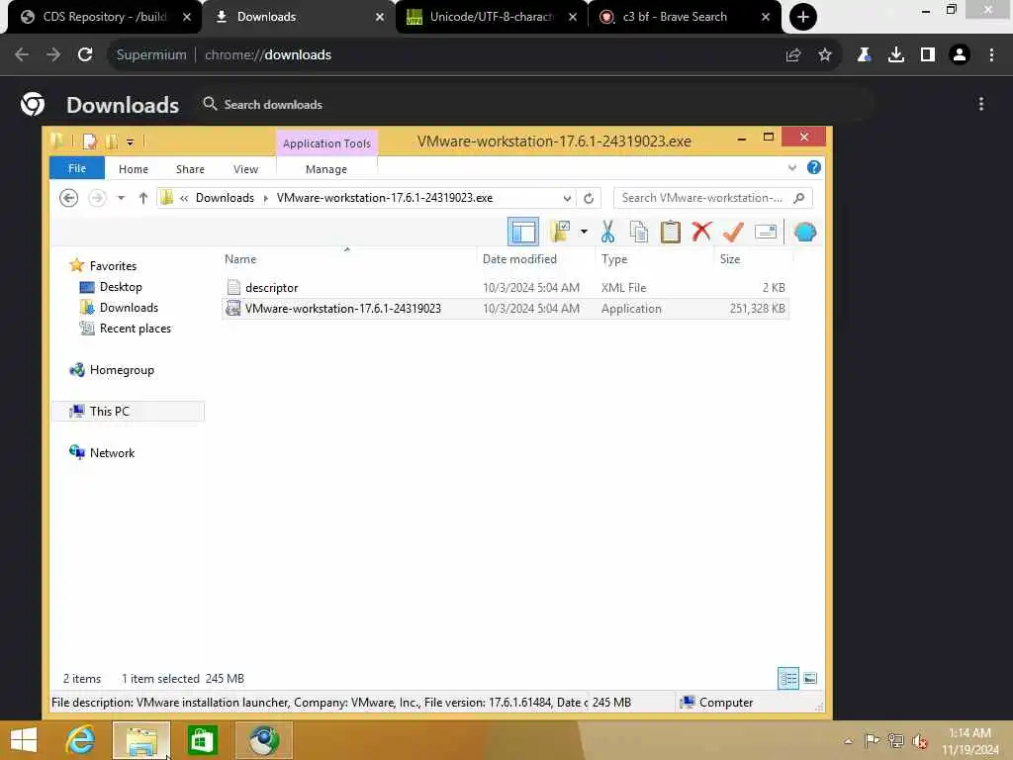
Task: Switch to Details view in status bar
Action: tap(788, 678)
